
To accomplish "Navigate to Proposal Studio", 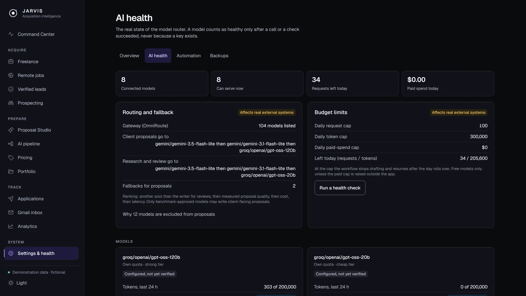I will [41, 130].
